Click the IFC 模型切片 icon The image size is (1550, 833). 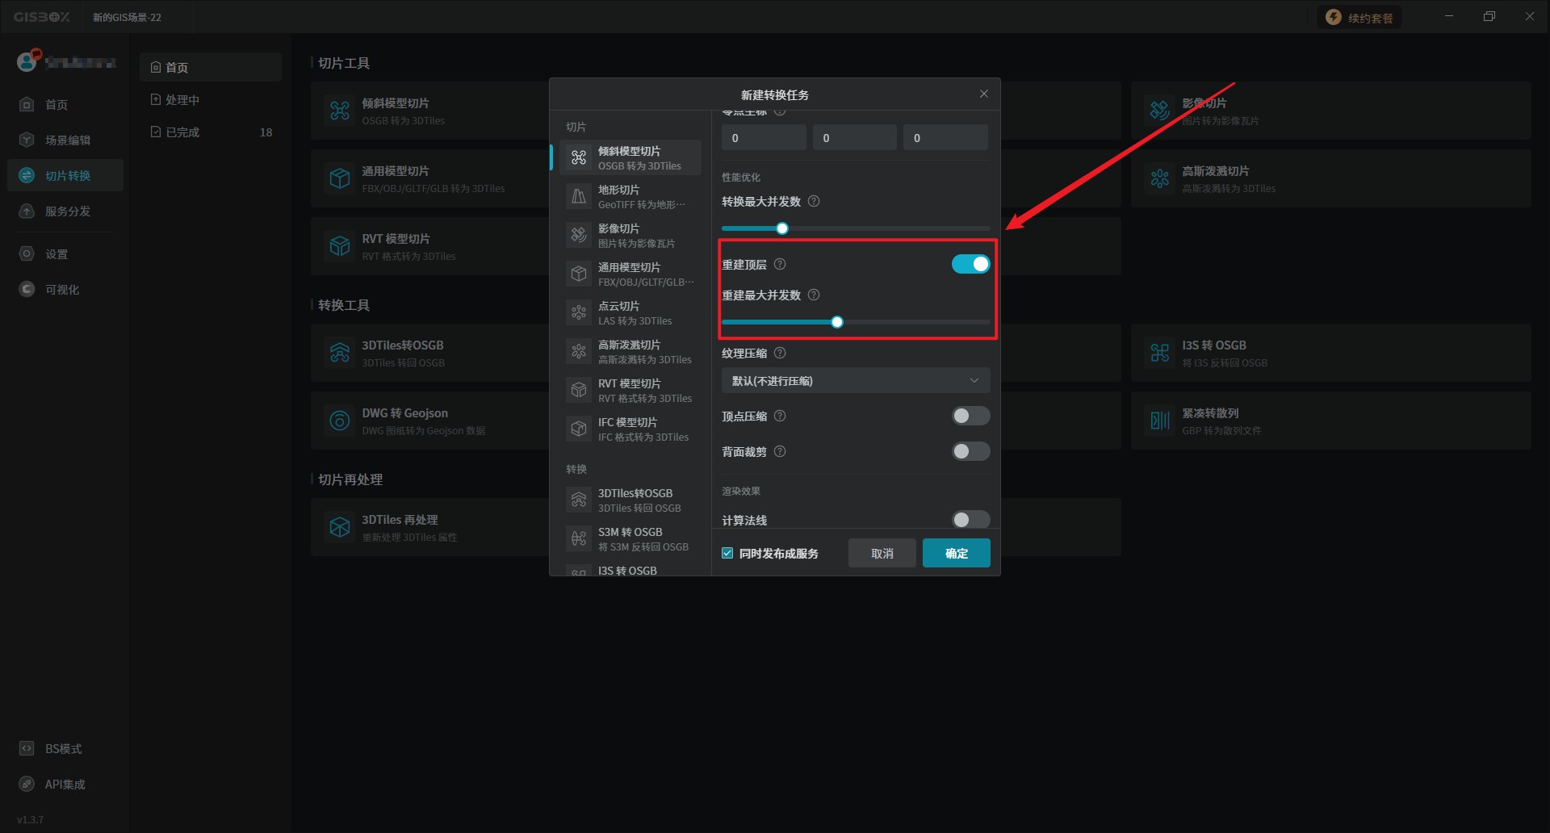point(579,429)
